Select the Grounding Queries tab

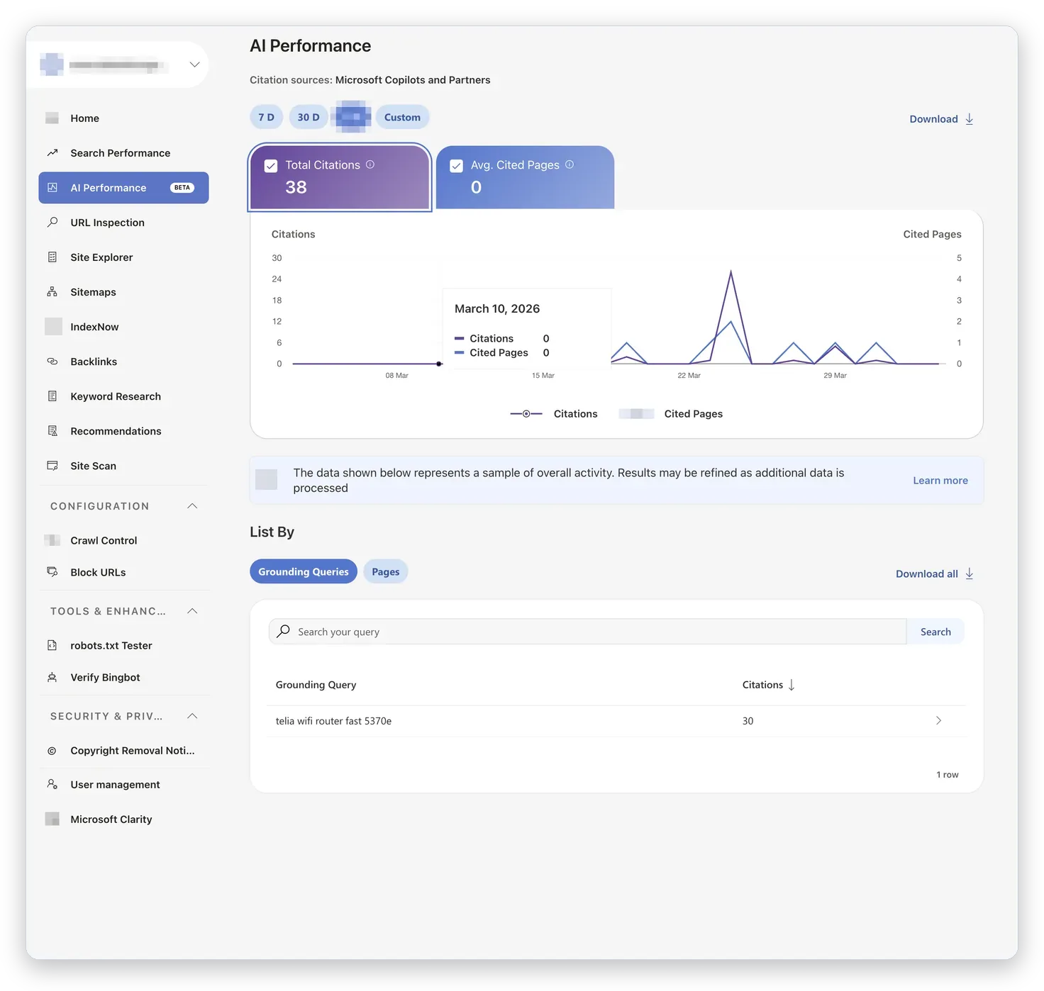304,571
